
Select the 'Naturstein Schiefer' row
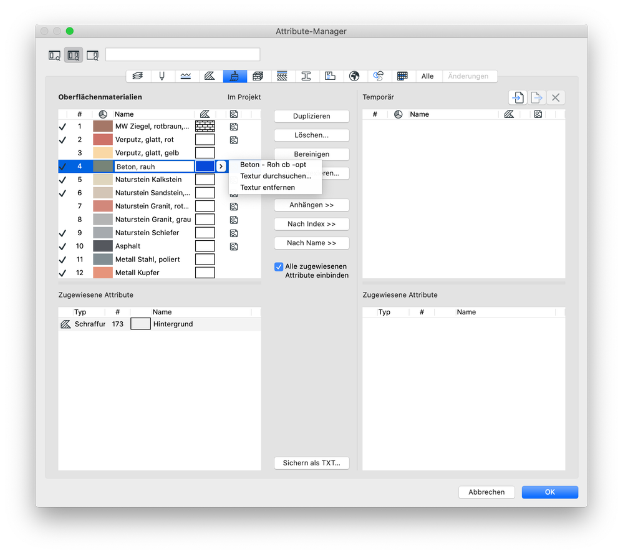160,233
